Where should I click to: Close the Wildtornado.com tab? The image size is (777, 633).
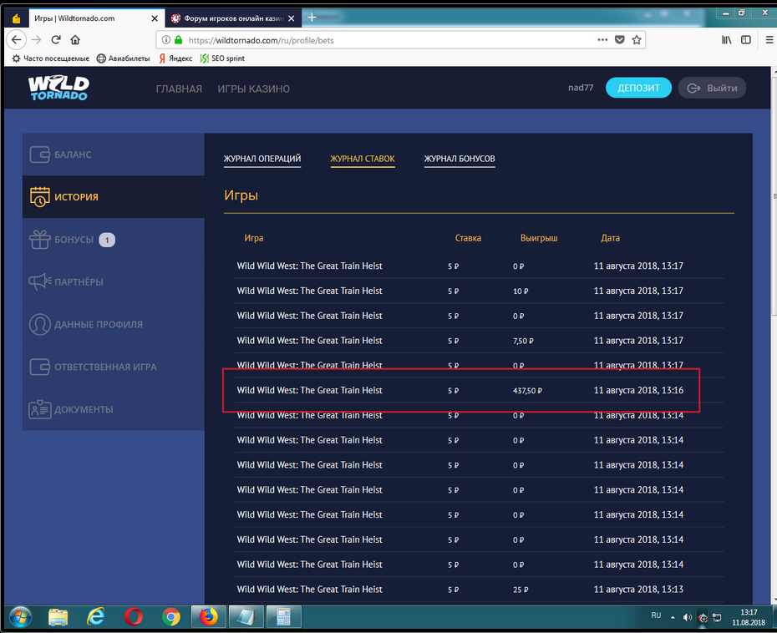pos(155,18)
